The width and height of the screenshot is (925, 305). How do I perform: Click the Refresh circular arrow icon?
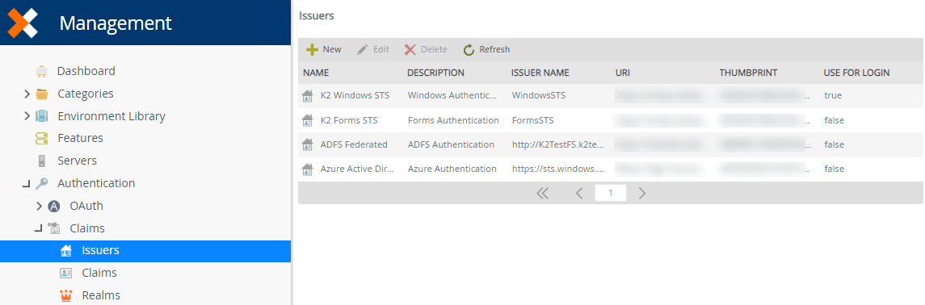(469, 49)
